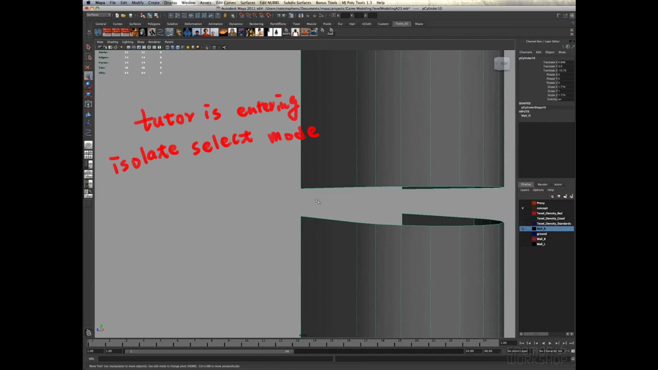Pick the Scale tool icon
658x370 pixels.
pos(88,95)
